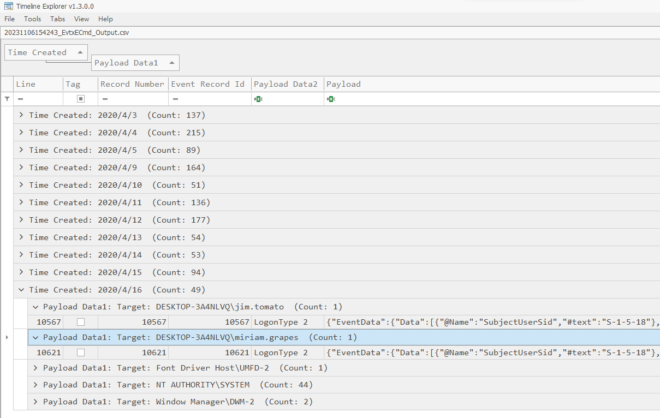
Task: Expand the Font Driver Host\UMFD-2 group
Action: pyautogui.click(x=35, y=368)
